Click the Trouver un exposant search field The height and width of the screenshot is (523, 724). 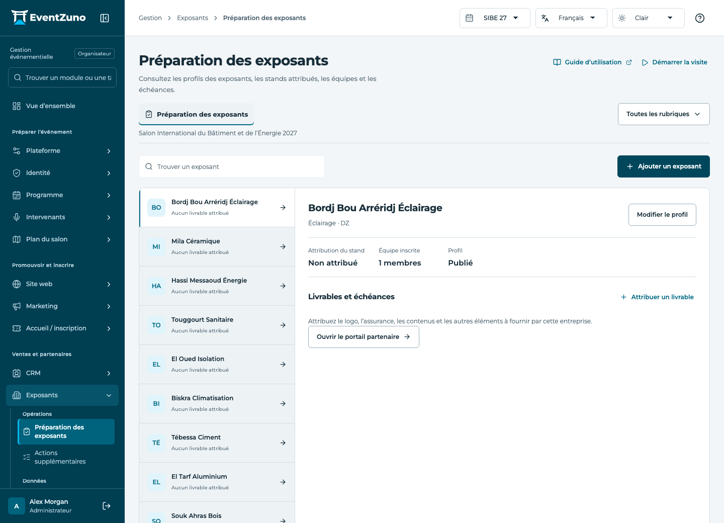pyautogui.click(x=232, y=166)
